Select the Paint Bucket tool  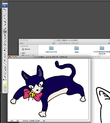pyautogui.click(x=5, y=44)
